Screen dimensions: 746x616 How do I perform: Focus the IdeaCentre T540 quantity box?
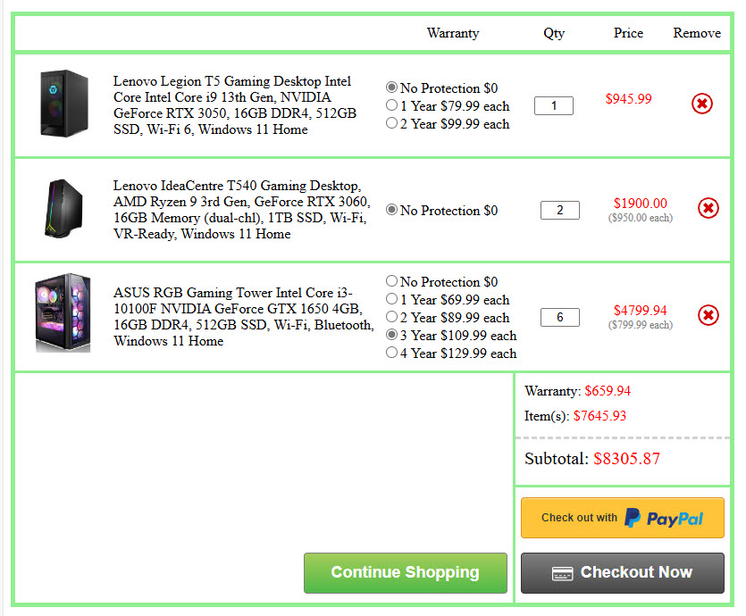[560, 211]
